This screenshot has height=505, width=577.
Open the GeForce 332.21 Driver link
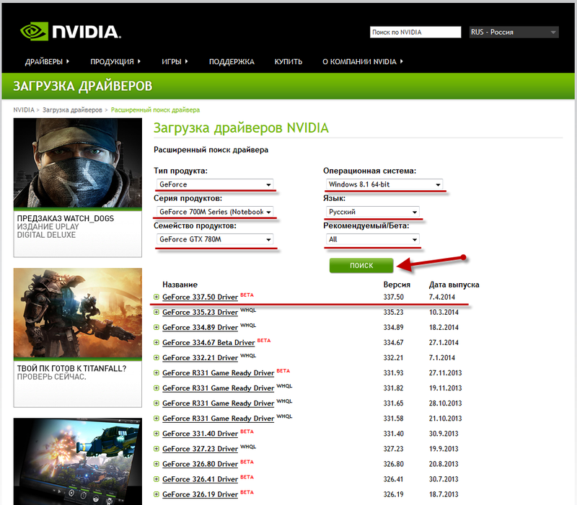tap(200, 357)
